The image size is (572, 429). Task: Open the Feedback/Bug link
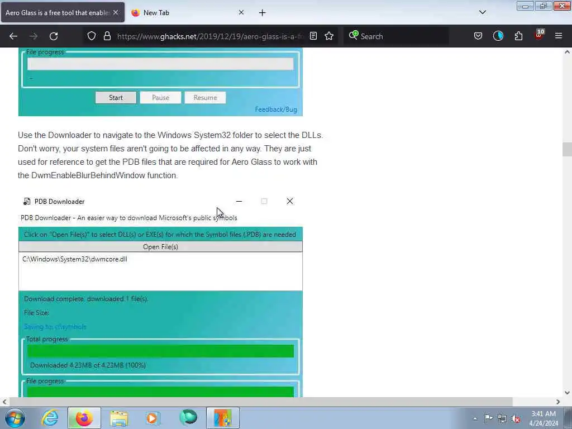coord(276,109)
